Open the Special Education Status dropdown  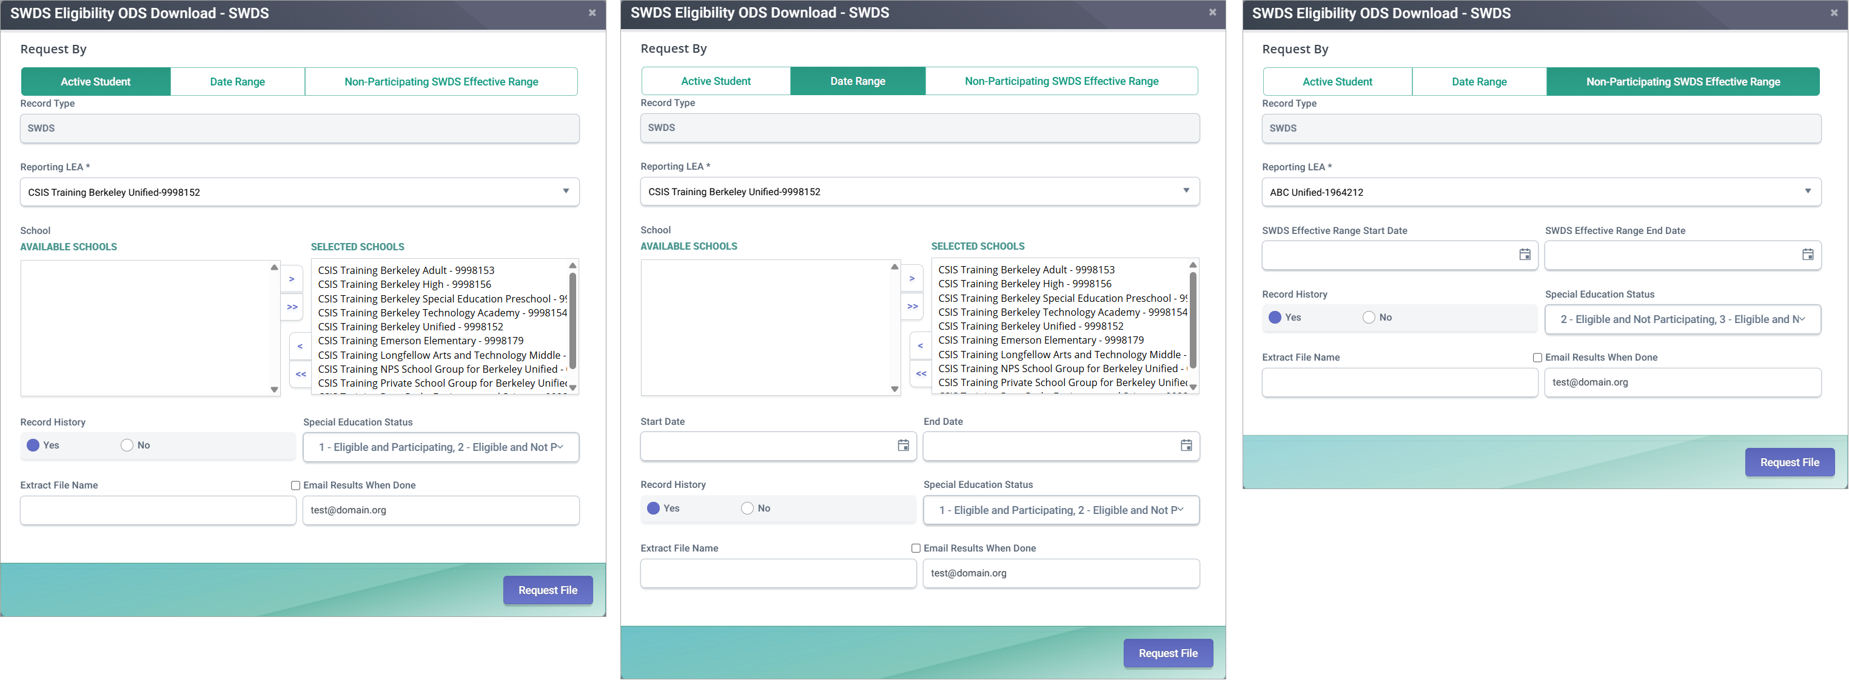click(x=441, y=447)
